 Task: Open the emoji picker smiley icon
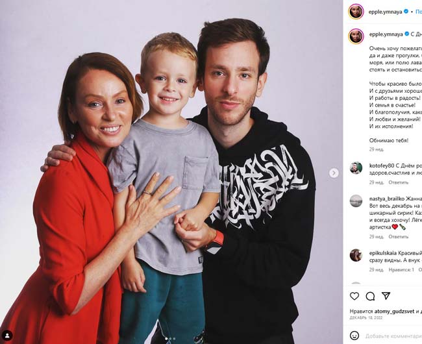tap(354, 336)
